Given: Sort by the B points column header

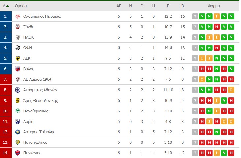Looking at the screenshot, I should (183, 6).
